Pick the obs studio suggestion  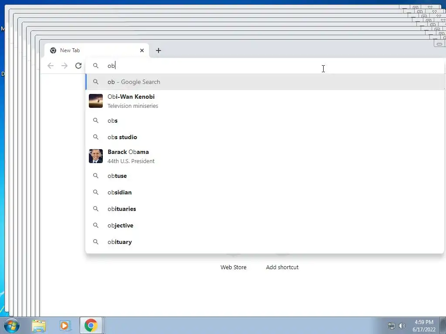pyautogui.click(x=264, y=137)
